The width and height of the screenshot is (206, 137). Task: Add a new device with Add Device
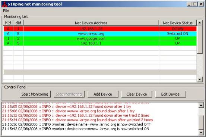tap(103, 94)
